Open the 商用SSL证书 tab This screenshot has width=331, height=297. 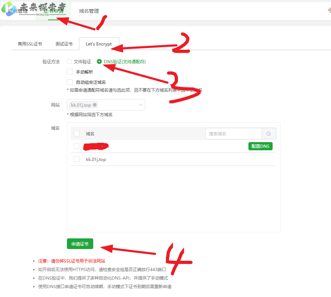click(30, 44)
